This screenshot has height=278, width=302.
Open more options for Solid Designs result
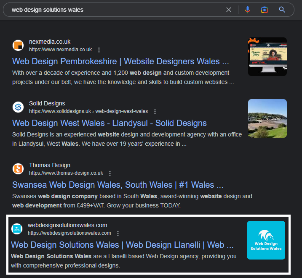coord(155,112)
